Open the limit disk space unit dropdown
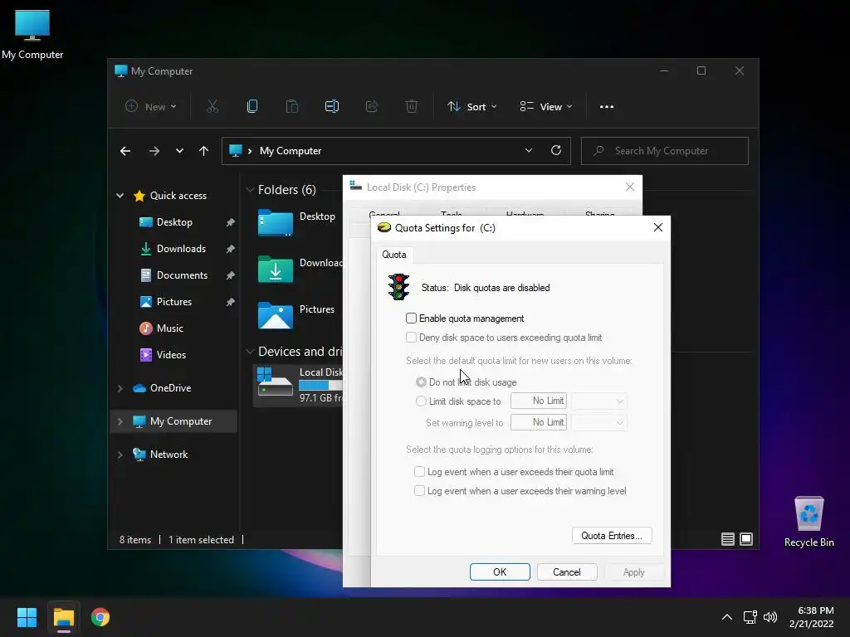The image size is (850, 637). pyautogui.click(x=599, y=401)
